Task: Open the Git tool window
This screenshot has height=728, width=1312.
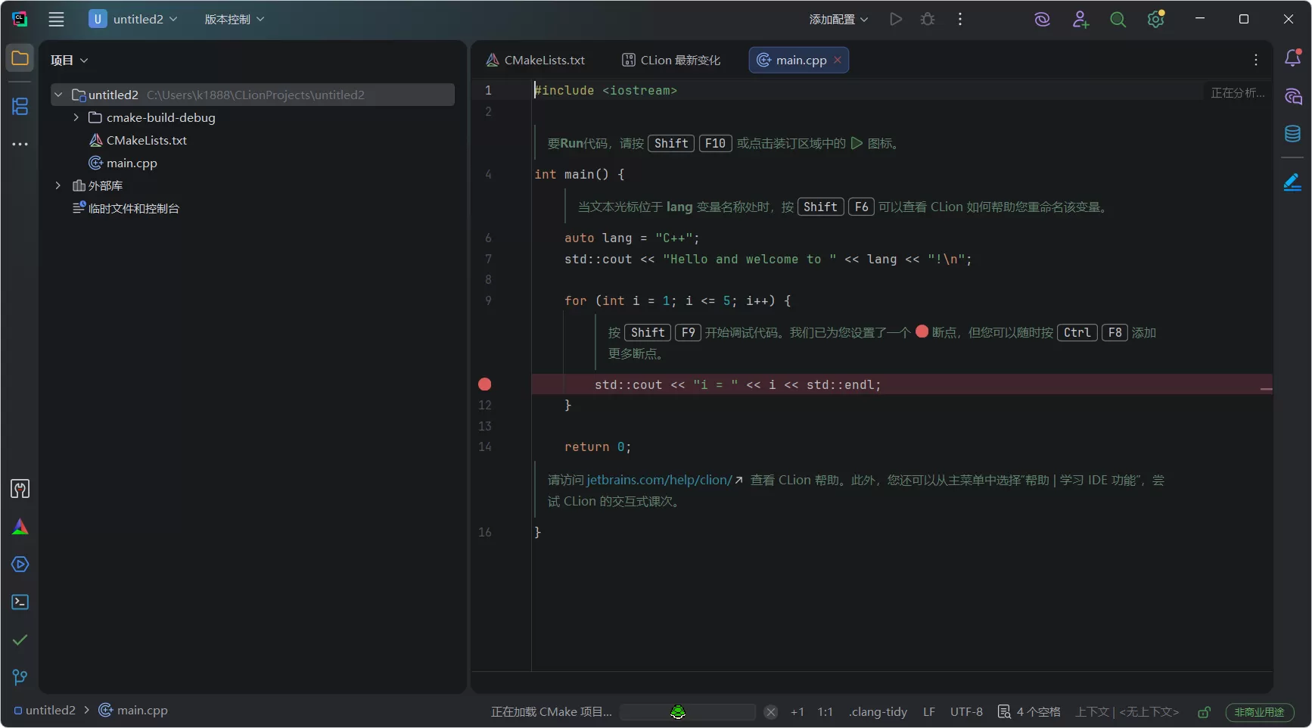Action: (20, 677)
